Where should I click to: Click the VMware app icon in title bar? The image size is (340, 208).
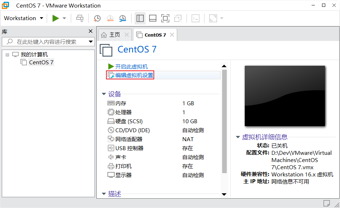[x=5, y=5]
